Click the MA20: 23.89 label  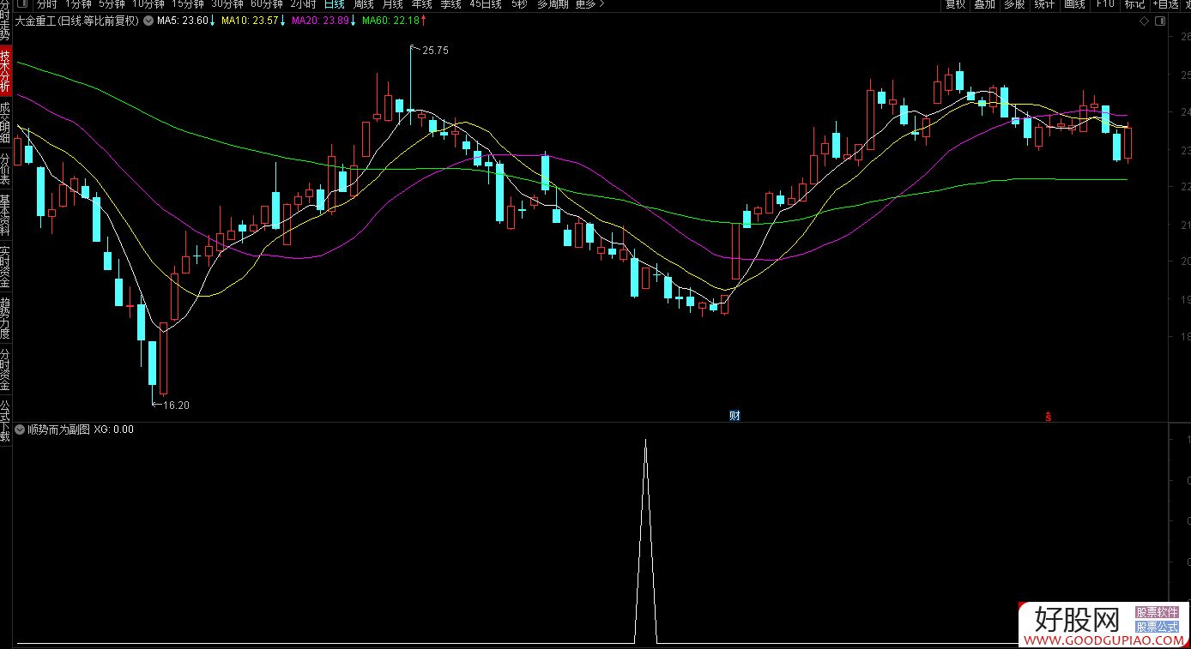click(320, 21)
